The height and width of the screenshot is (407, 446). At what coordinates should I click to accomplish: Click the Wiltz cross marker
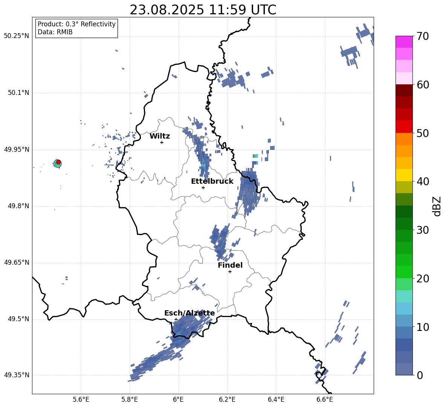point(162,142)
